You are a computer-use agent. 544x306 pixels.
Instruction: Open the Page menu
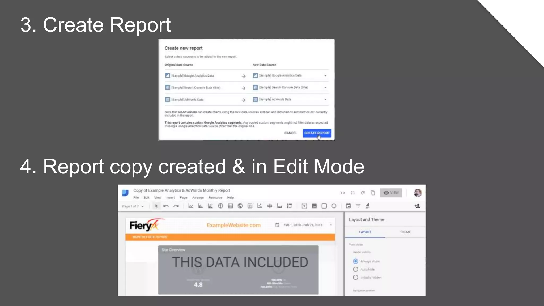183,198
